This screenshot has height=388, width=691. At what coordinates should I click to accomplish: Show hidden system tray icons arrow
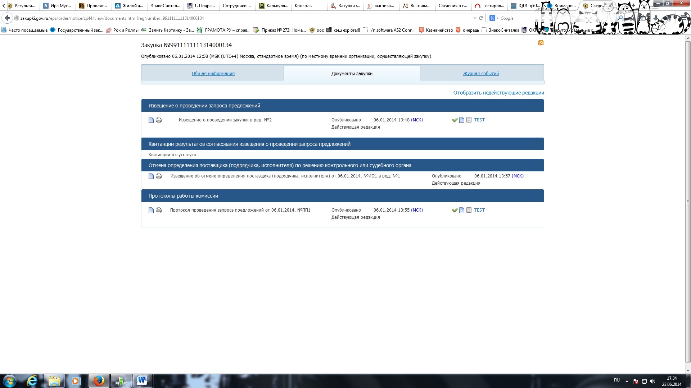[x=627, y=381]
